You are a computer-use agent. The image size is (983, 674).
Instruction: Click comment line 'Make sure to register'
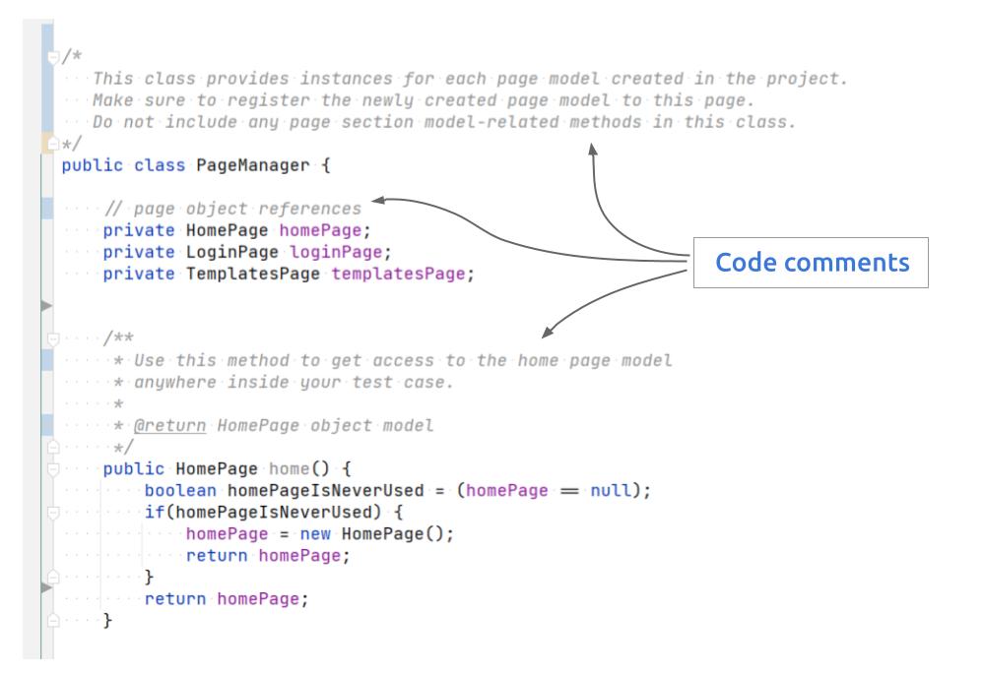tap(424, 100)
